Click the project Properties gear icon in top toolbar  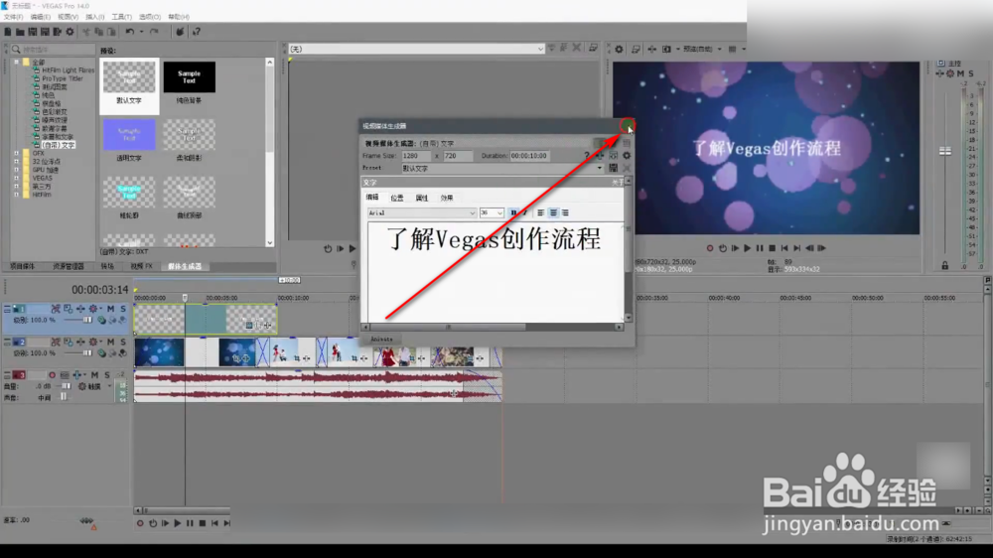[70, 32]
